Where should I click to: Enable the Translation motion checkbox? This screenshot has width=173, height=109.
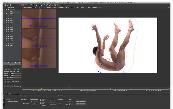pos(40,99)
